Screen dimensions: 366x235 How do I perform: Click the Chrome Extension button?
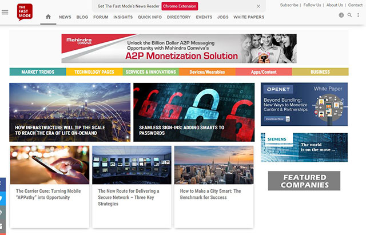(x=180, y=6)
